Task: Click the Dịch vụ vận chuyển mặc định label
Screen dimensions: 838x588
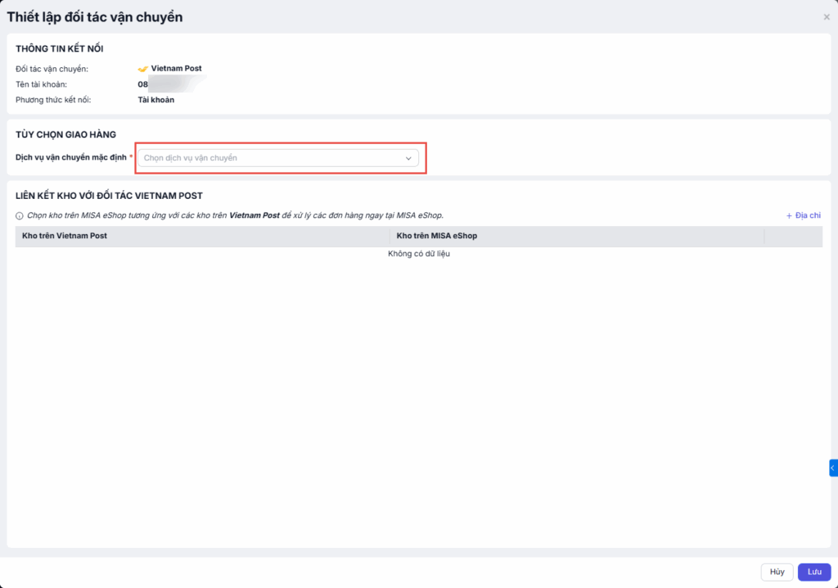Action: tap(71, 157)
